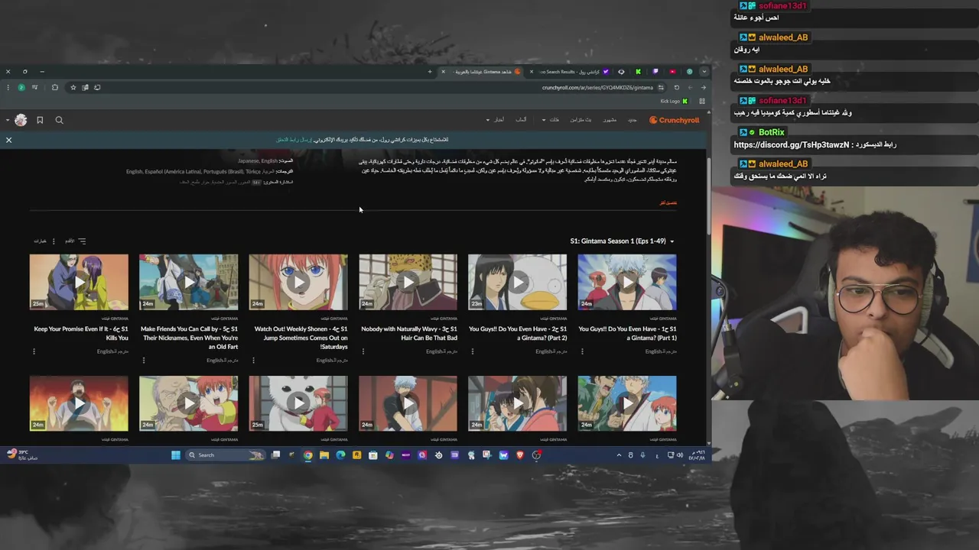
Task: Open Brave browser from the taskbar
Action: pyautogui.click(x=520, y=455)
